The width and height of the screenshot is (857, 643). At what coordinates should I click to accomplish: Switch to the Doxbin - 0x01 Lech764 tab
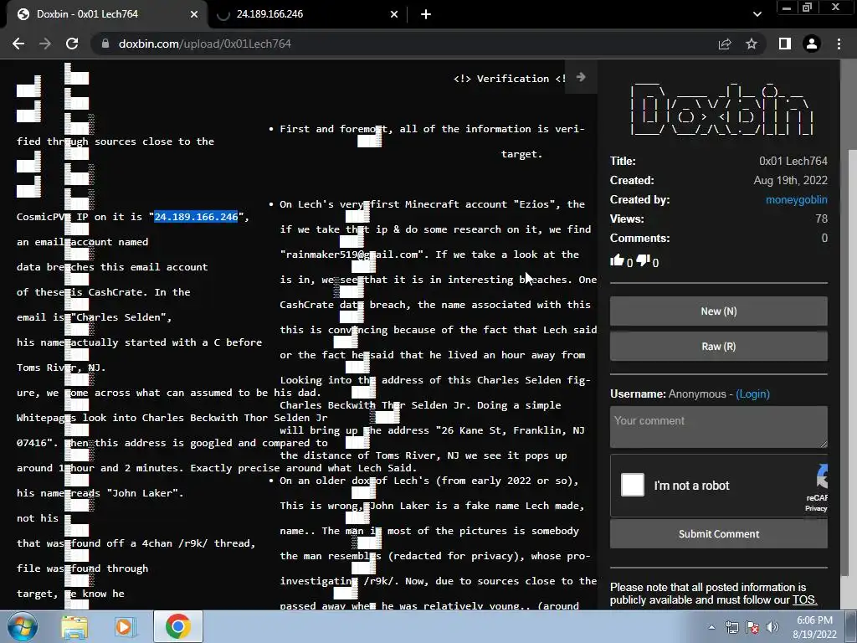point(106,14)
